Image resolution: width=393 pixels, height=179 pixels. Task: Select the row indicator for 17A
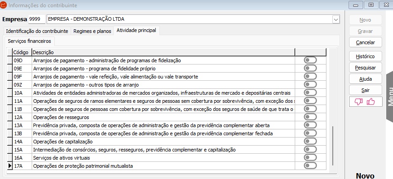point(10,166)
